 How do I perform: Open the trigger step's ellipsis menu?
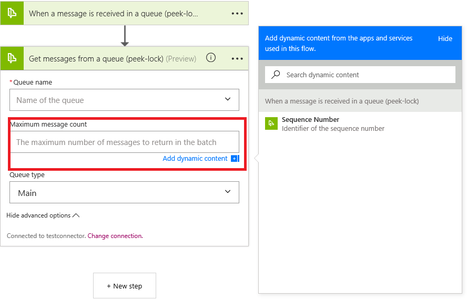(x=237, y=14)
